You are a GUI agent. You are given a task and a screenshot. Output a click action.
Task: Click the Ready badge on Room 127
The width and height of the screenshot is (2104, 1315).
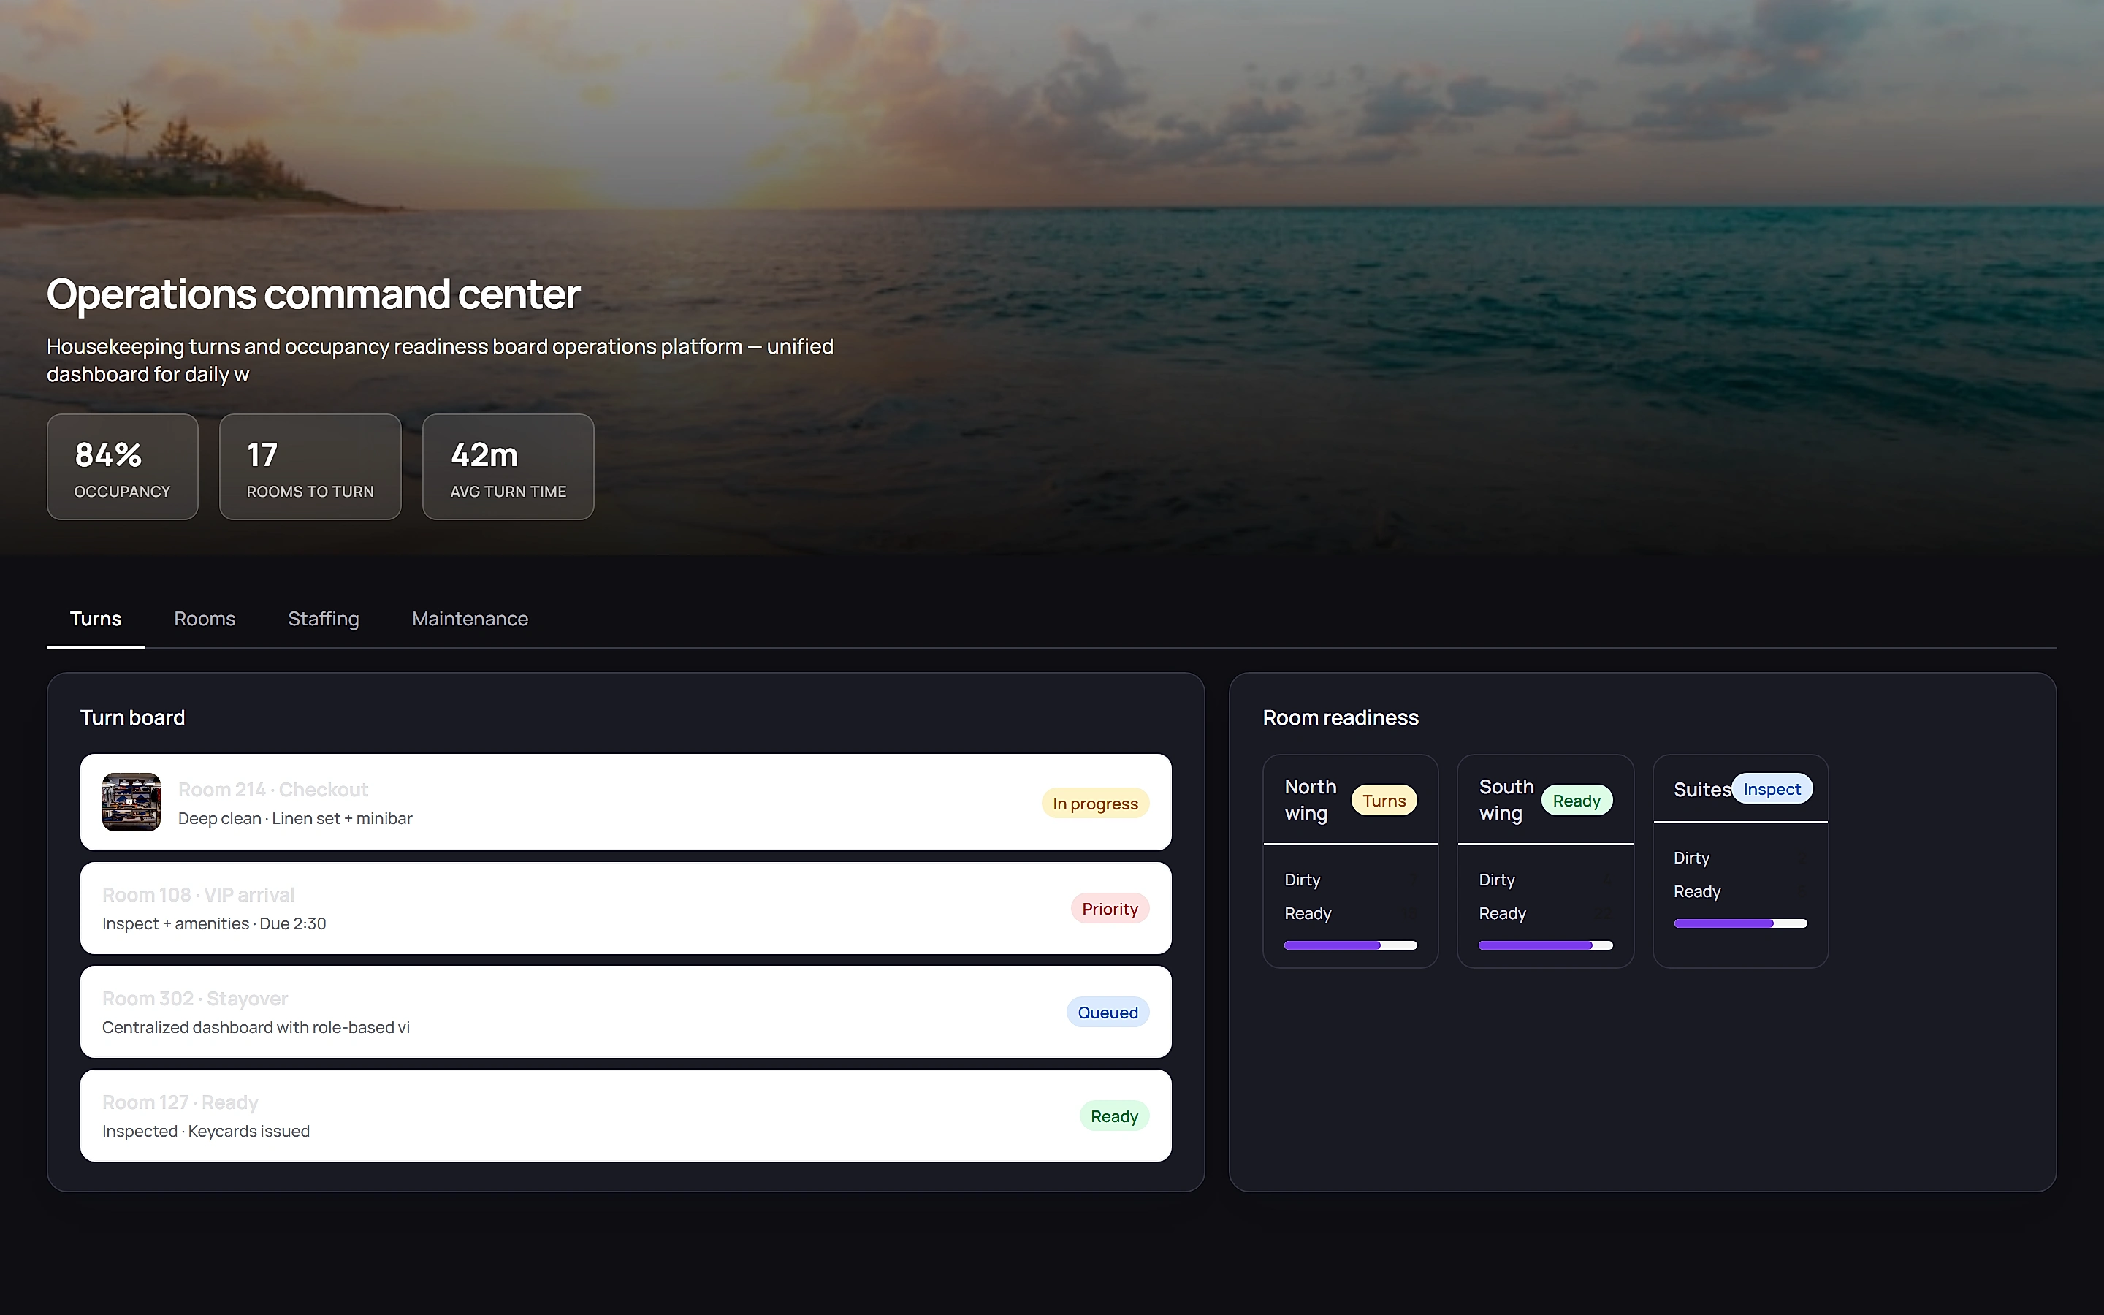point(1113,1116)
